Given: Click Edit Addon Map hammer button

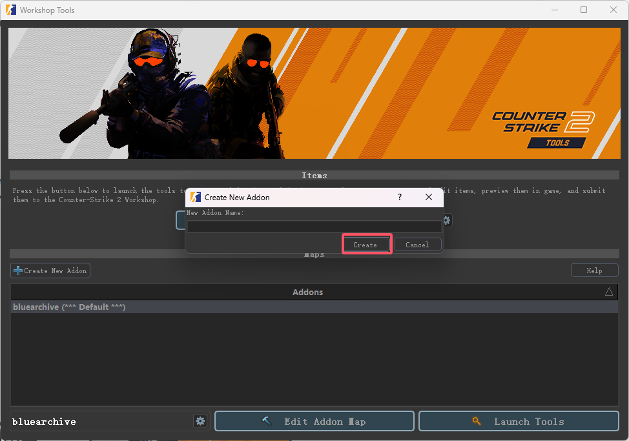Looking at the screenshot, I should [x=314, y=421].
